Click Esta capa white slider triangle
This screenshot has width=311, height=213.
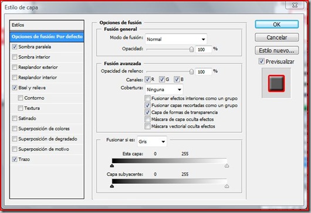(x=227, y=166)
